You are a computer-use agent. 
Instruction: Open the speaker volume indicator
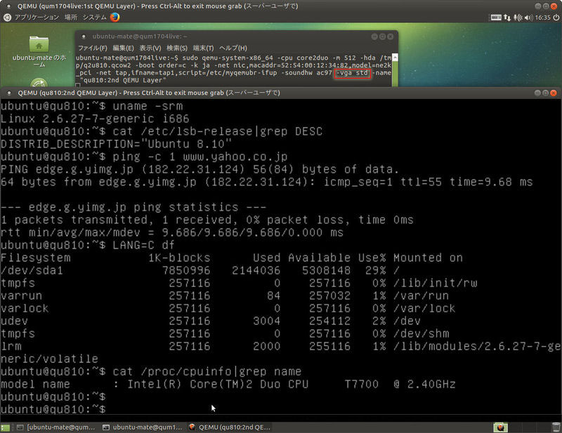[528, 17]
